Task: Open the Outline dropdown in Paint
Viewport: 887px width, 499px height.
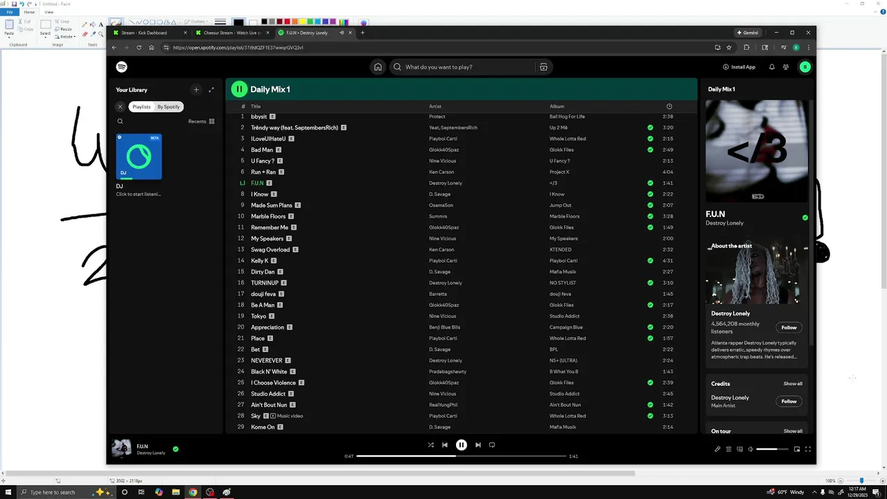Action: pyautogui.click(x=198, y=21)
